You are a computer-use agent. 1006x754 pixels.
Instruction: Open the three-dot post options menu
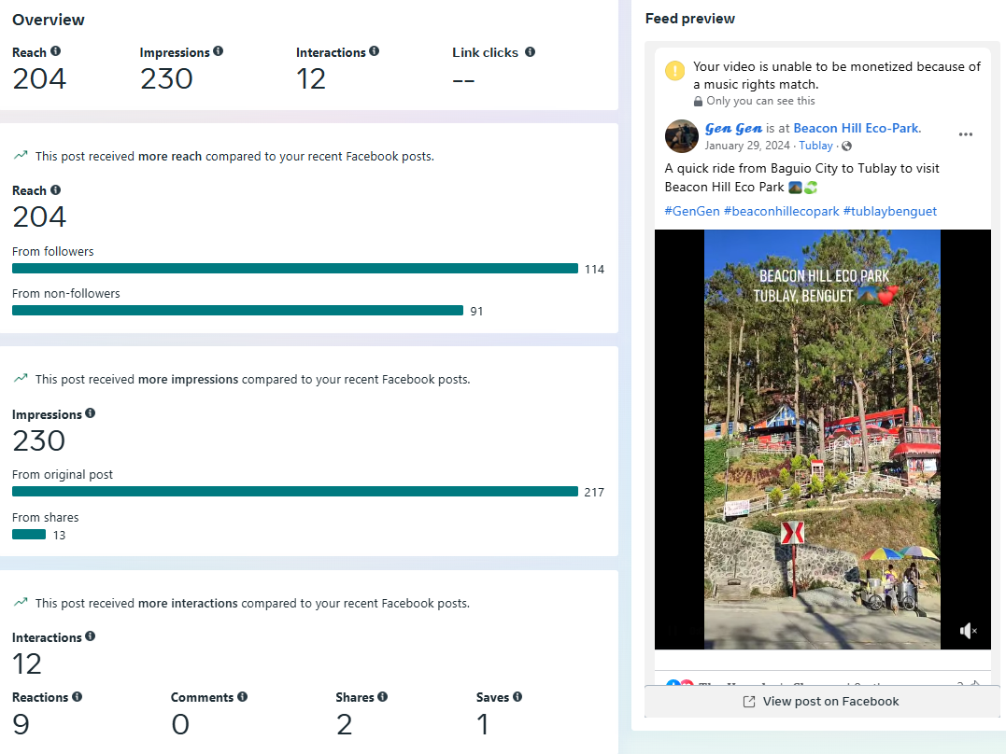pyautogui.click(x=966, y=134)
